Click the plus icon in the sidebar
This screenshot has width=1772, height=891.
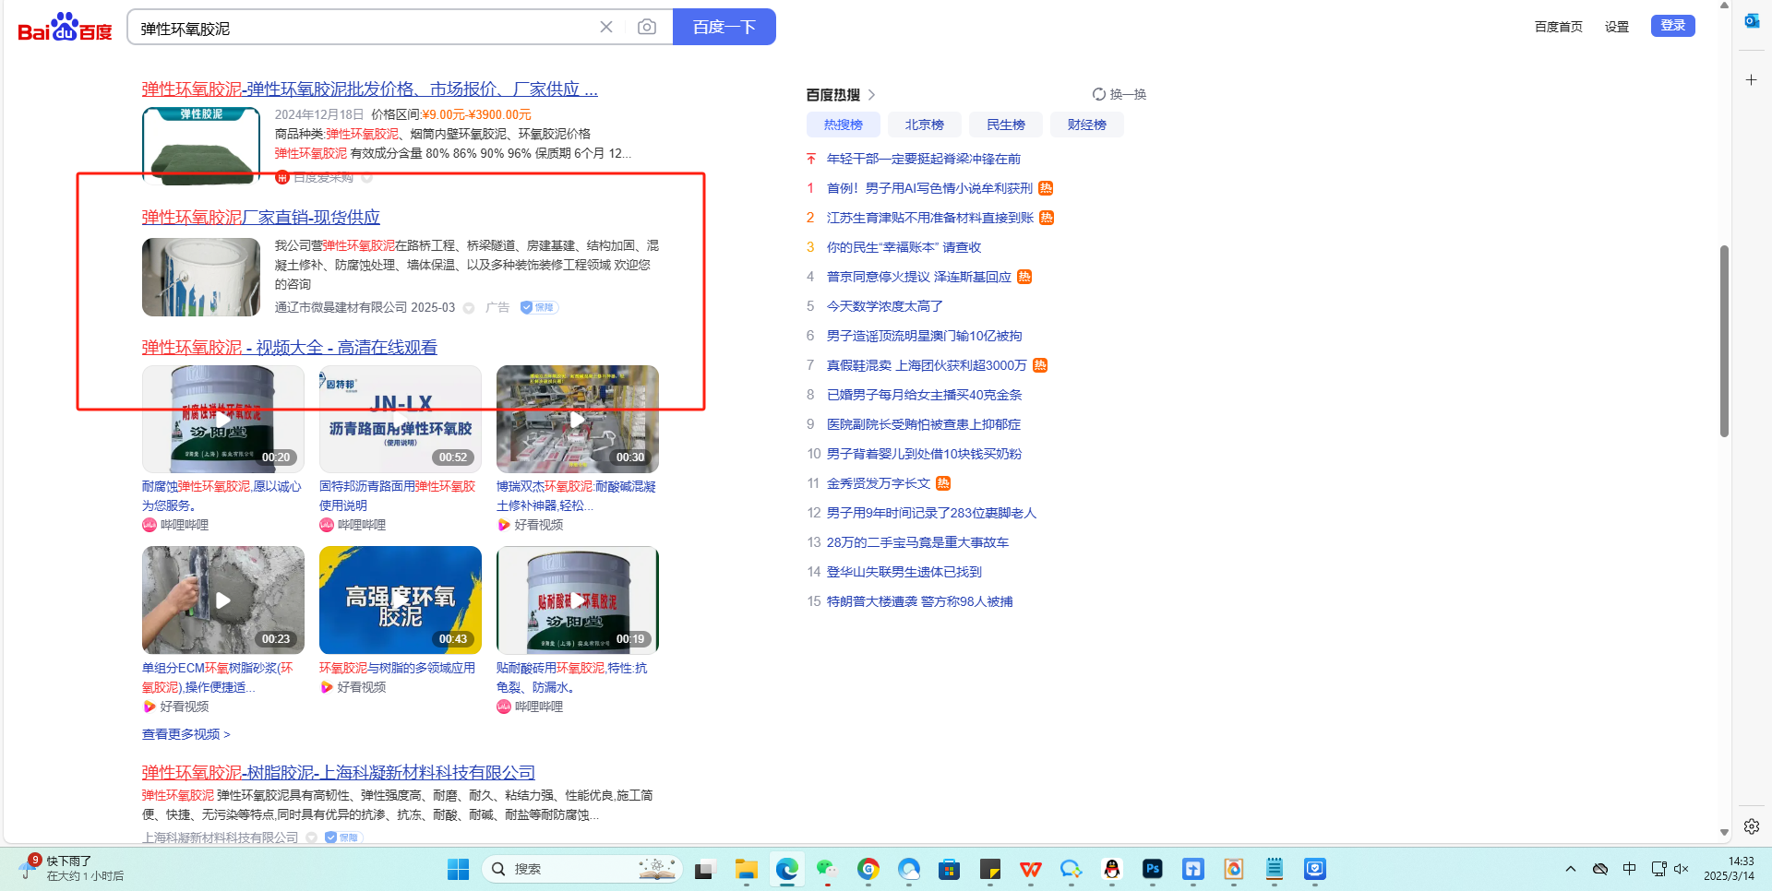tap(1751, 80)
